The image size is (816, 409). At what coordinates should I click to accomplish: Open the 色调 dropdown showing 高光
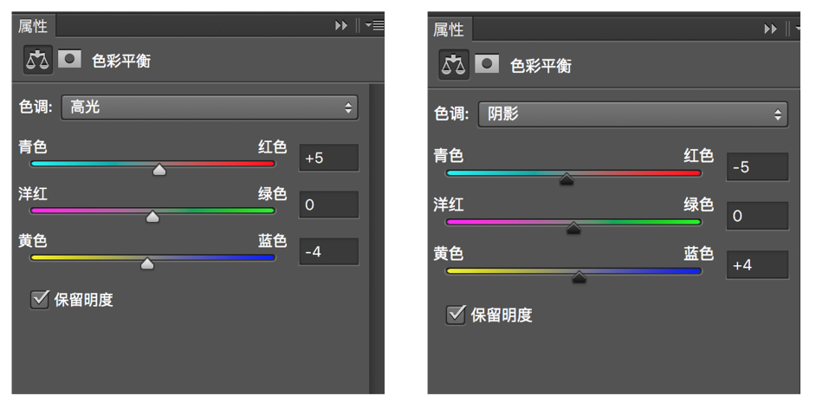pyautogui.click(x=209, y=108)
